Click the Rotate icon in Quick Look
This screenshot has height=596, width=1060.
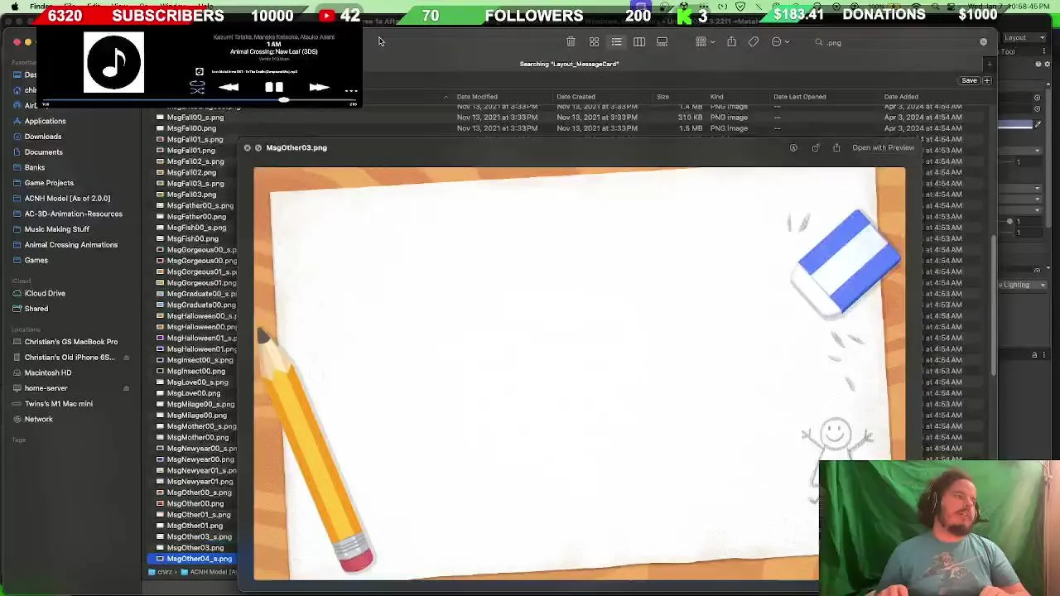(x=816, y=148)
